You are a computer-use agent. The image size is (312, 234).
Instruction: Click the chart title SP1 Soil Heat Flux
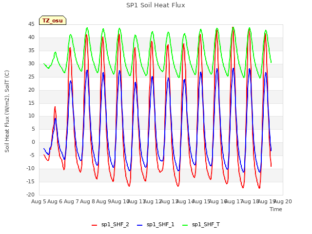[x=156, y=5]
